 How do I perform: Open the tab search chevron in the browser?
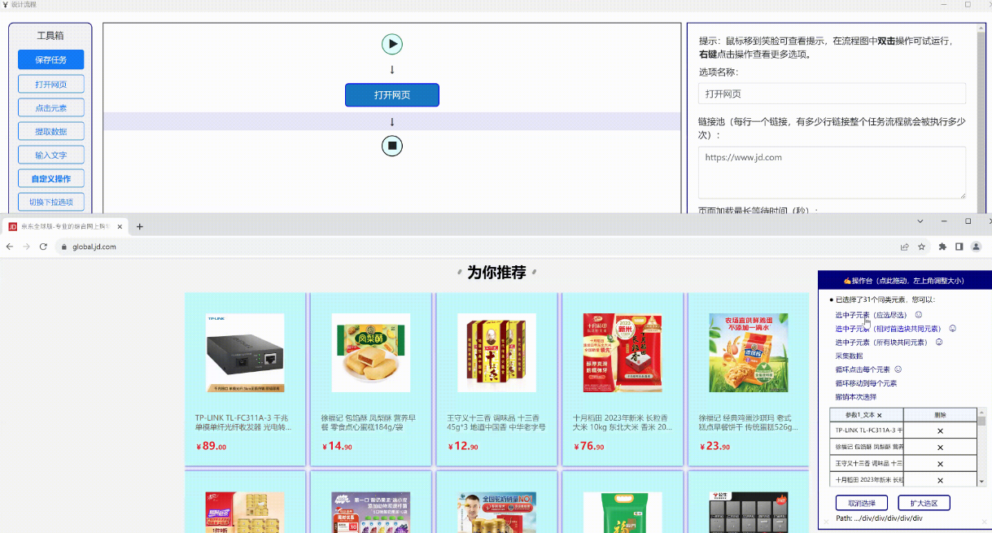920,221
